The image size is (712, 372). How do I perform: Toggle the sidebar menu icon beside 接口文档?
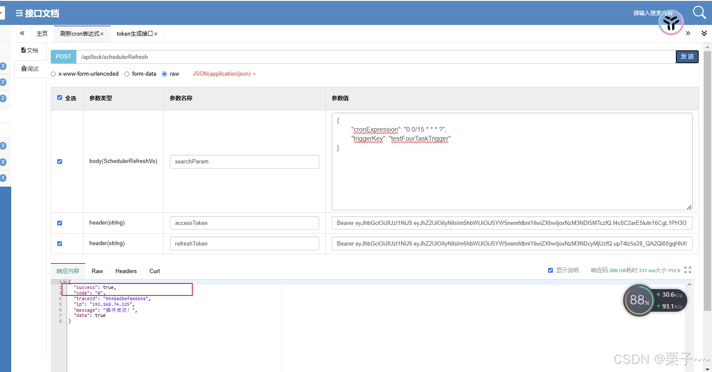pos(19,13)
